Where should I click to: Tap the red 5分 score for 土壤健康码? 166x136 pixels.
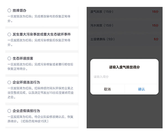click(156, 39)
